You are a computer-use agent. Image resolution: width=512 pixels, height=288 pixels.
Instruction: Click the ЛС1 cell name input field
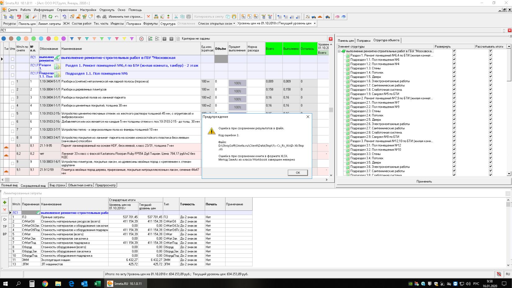pos(16,30)
